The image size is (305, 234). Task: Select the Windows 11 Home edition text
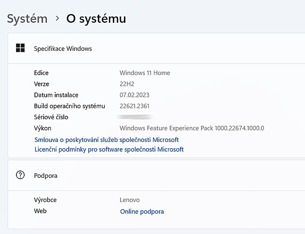pyautogui.click(x=145, y=73)
